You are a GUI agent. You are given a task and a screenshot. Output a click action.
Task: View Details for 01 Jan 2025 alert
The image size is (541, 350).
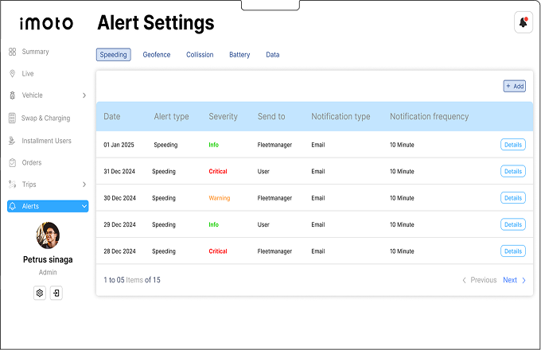[x=512, y=145]
